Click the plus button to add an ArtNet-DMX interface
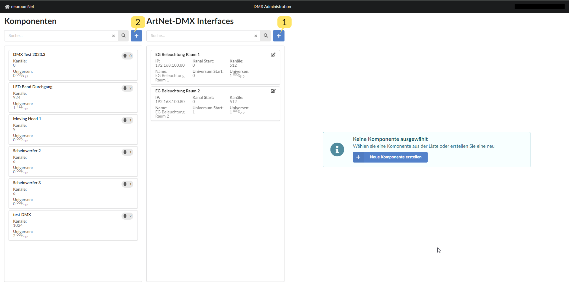 278,36
